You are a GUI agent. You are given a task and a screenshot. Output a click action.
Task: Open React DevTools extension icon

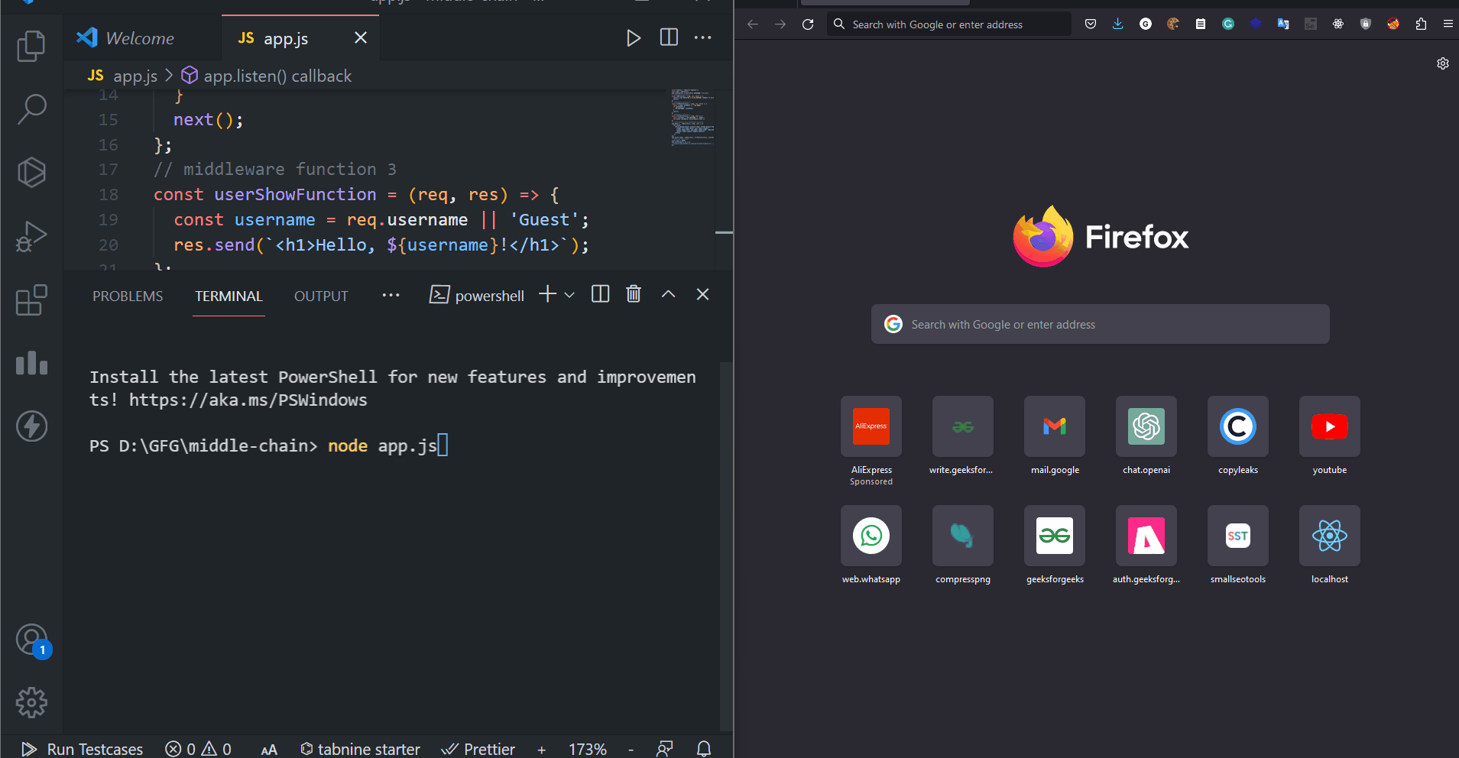click(1338, 24)
